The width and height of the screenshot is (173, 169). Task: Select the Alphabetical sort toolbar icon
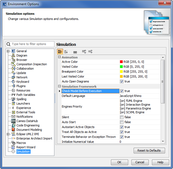click(x=66, y=52)
